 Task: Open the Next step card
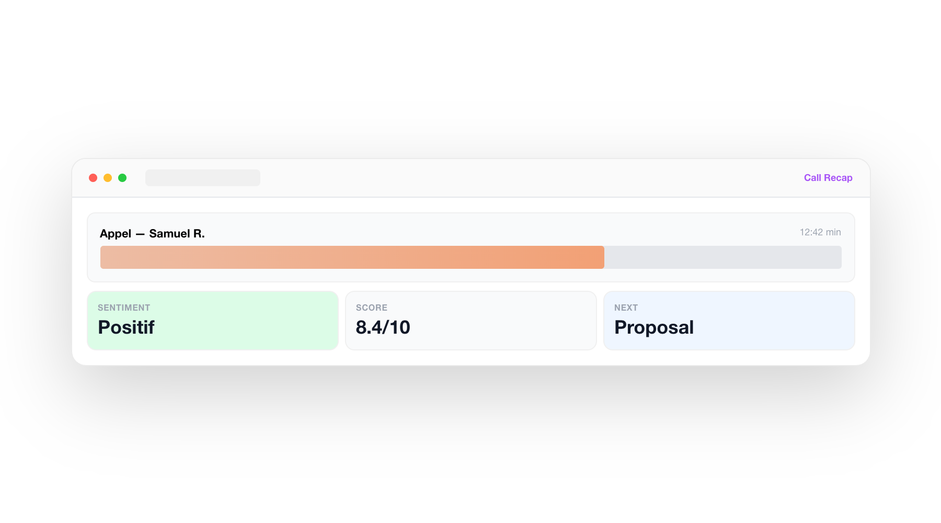(729, 320)
